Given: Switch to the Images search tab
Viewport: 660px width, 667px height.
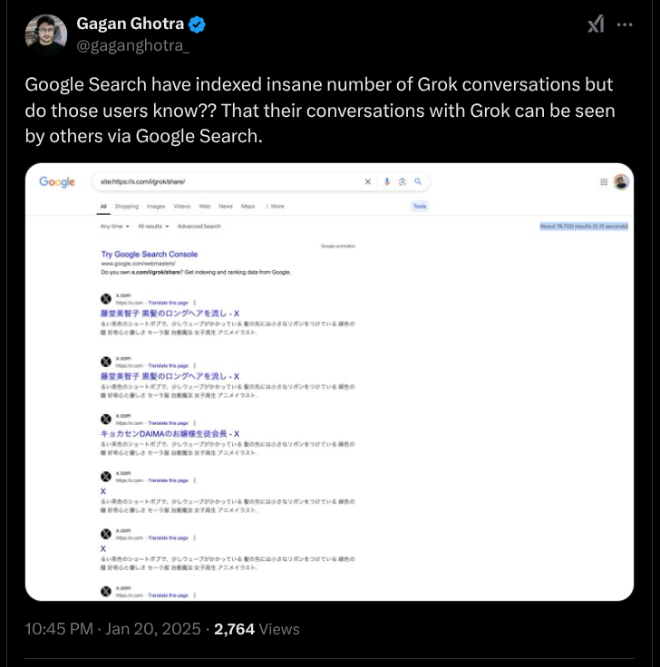Looking at the screenshot, I should point(156,207).
